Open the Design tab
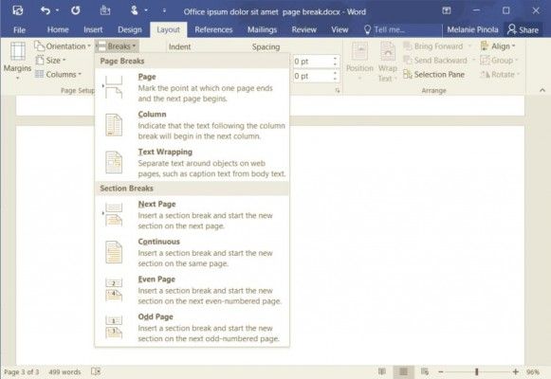551x379 pixels. (x=130, y=29)
